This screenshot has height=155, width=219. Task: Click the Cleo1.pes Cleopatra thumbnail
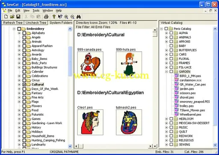point(90,122)
